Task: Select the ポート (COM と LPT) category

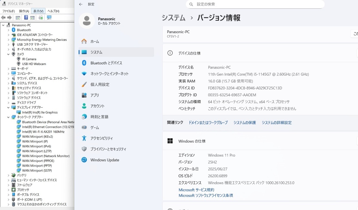Action: point(29,199)
